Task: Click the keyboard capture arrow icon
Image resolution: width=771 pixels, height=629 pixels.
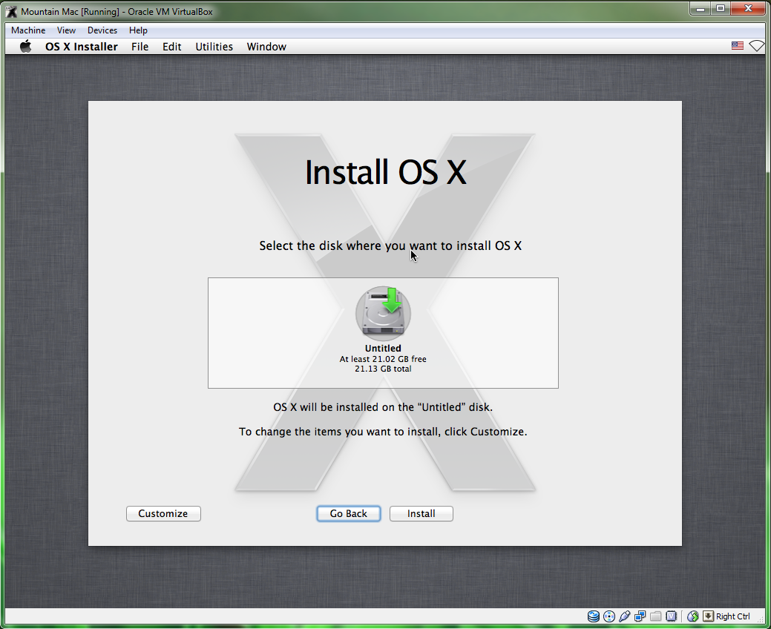Action: [x=708, y=616]
